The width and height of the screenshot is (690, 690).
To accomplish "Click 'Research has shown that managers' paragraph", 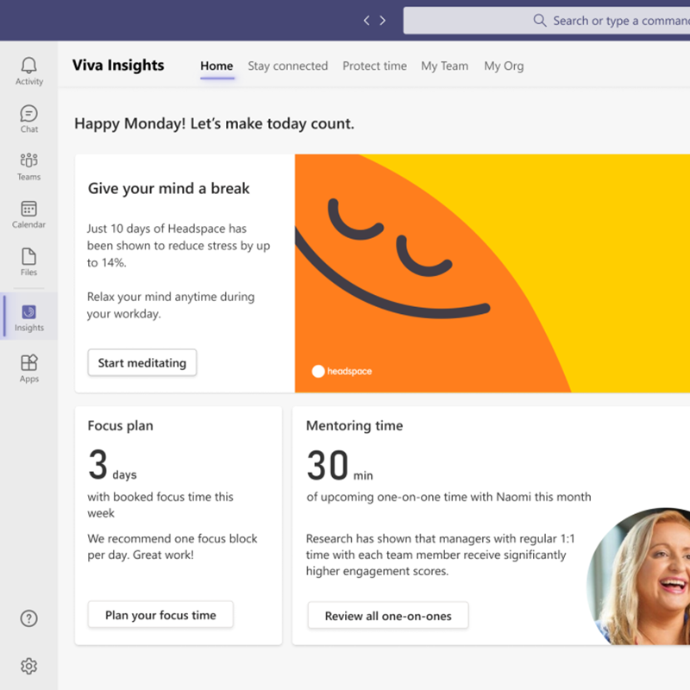I will 440,555.
